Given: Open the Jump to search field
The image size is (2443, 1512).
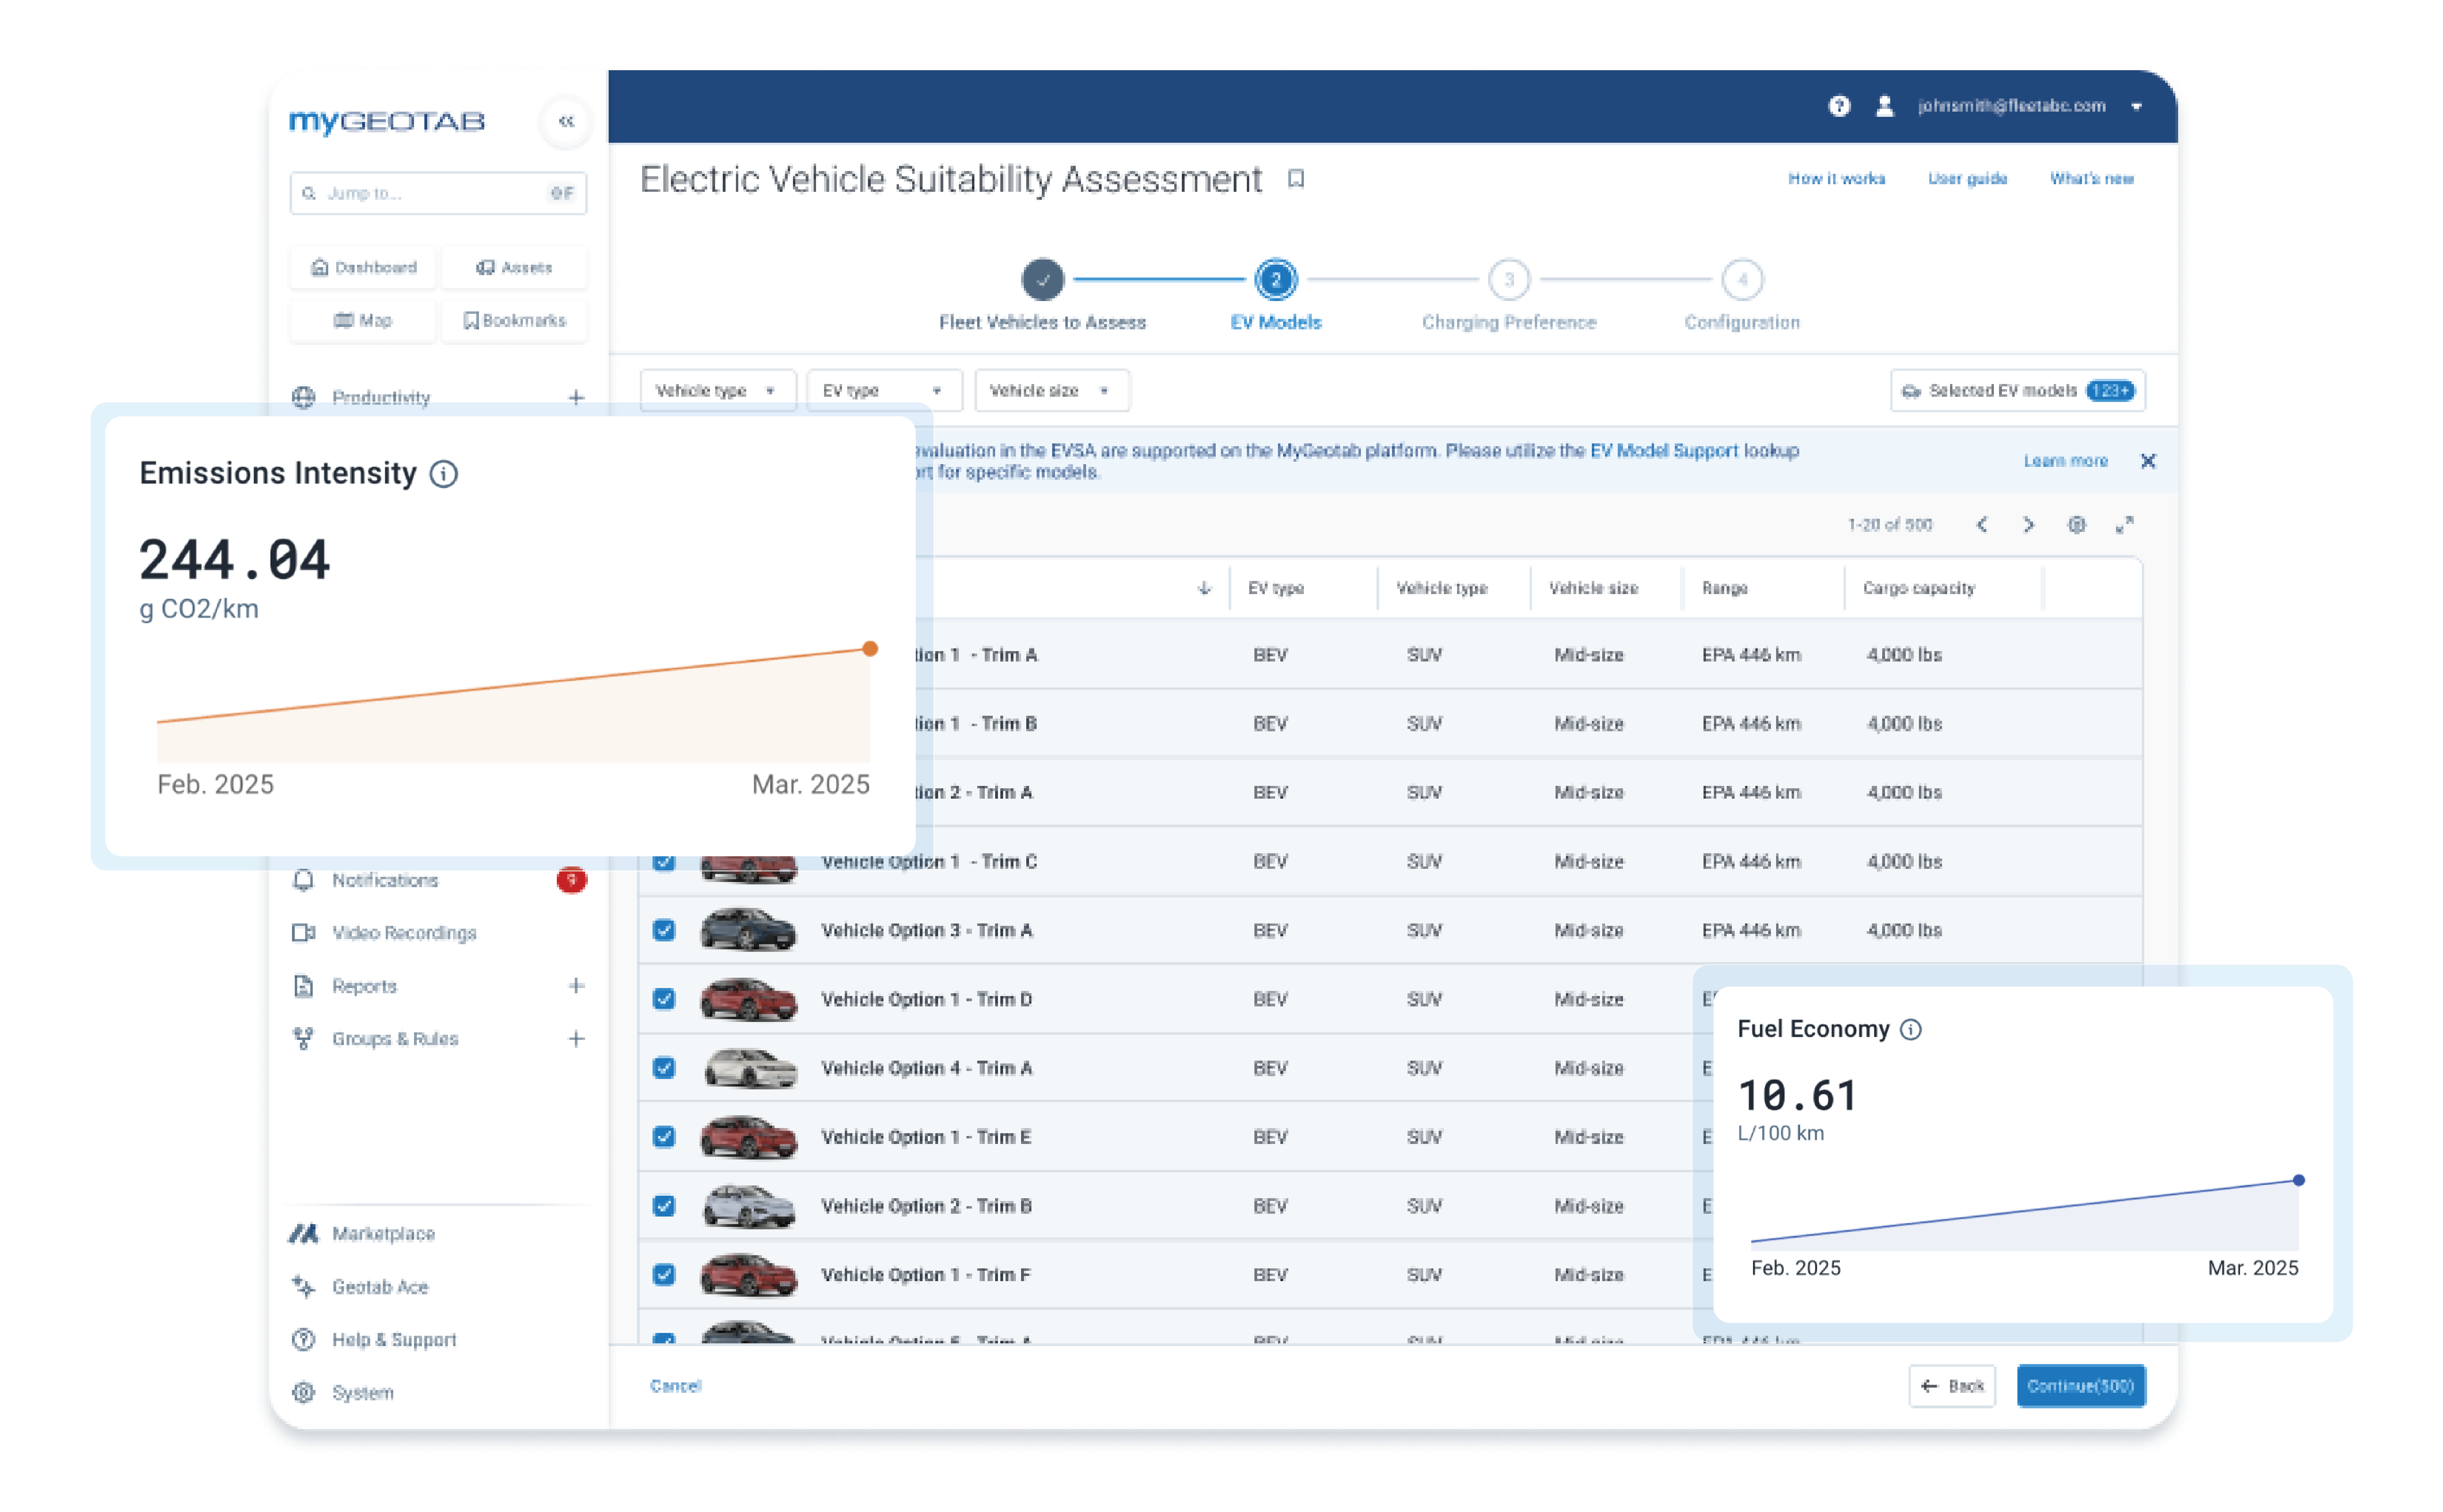Looking at the screenshot, I should [437, 193].
